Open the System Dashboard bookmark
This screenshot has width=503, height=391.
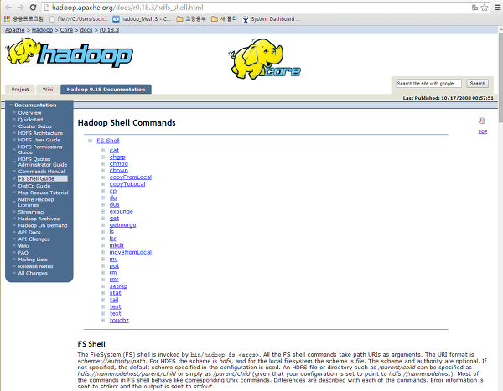(271, 19)
